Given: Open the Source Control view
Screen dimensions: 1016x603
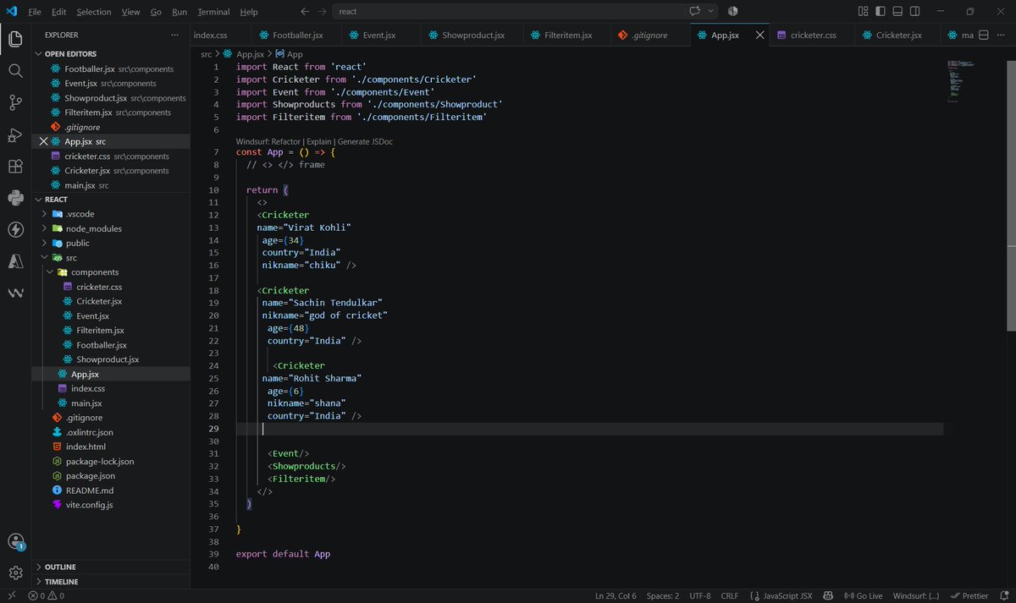Looking at the screenshot, I should pos(15,103).
